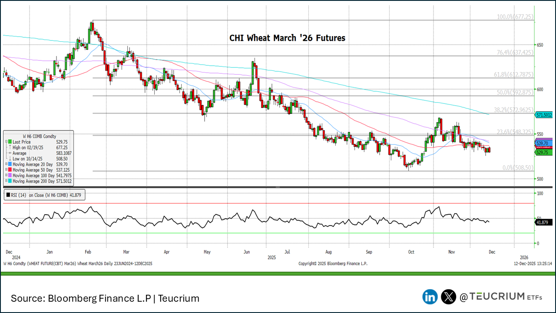
Task: Click the red 50 Day average swatch
Action: pyautogui.click(x=10, y=170)
